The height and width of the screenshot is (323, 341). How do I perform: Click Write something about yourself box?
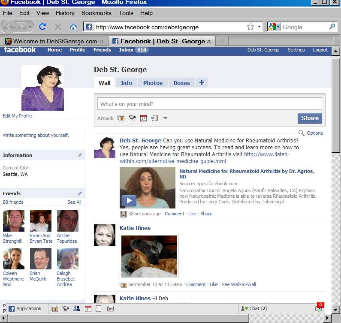42,135
